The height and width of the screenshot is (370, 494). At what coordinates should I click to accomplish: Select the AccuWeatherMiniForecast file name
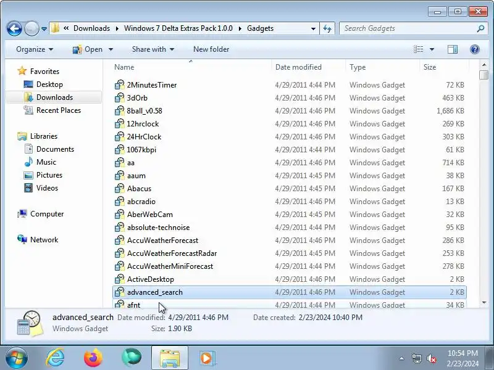tap(170, 266)
